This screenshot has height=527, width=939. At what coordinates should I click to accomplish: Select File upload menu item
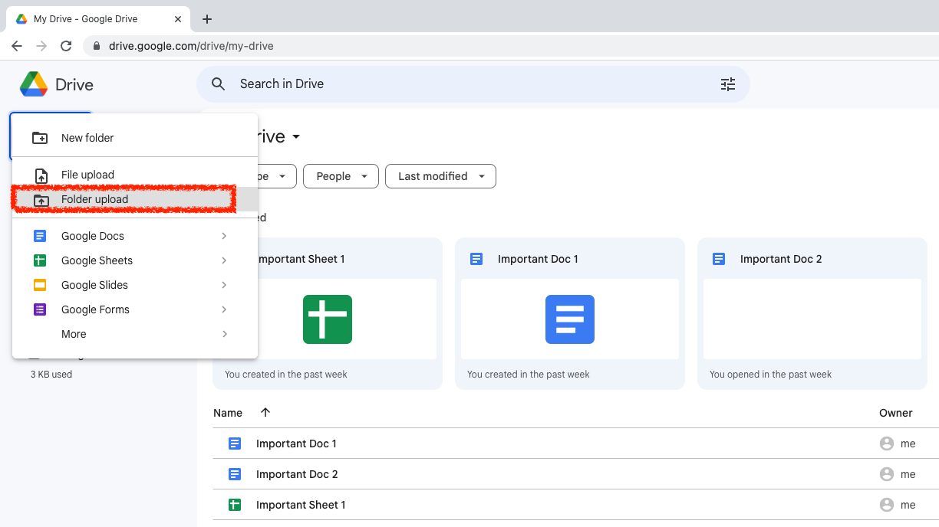pos(135,175)
